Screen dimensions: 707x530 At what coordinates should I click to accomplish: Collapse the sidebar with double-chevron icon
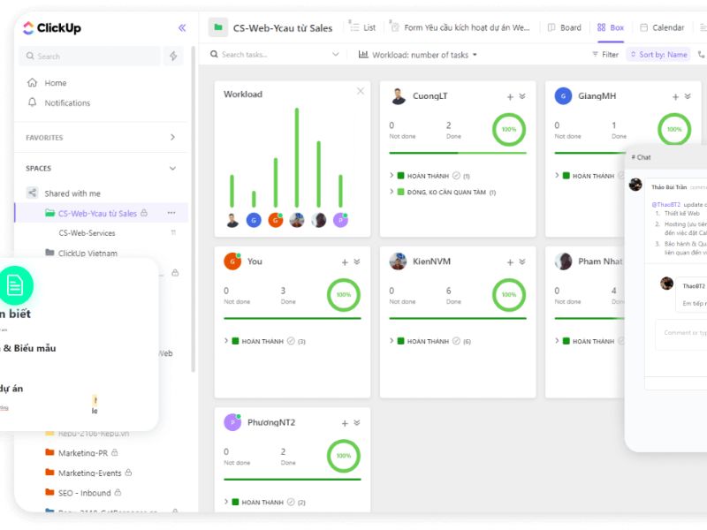(182, 27)
